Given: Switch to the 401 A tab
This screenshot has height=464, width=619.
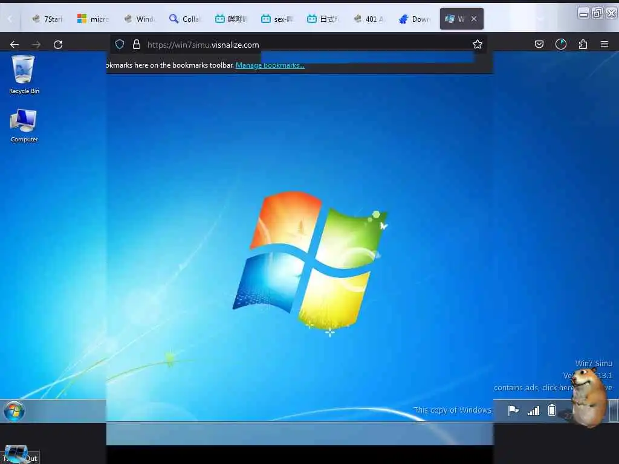Looking at the screenshot, I should click(x=368, y=19).
